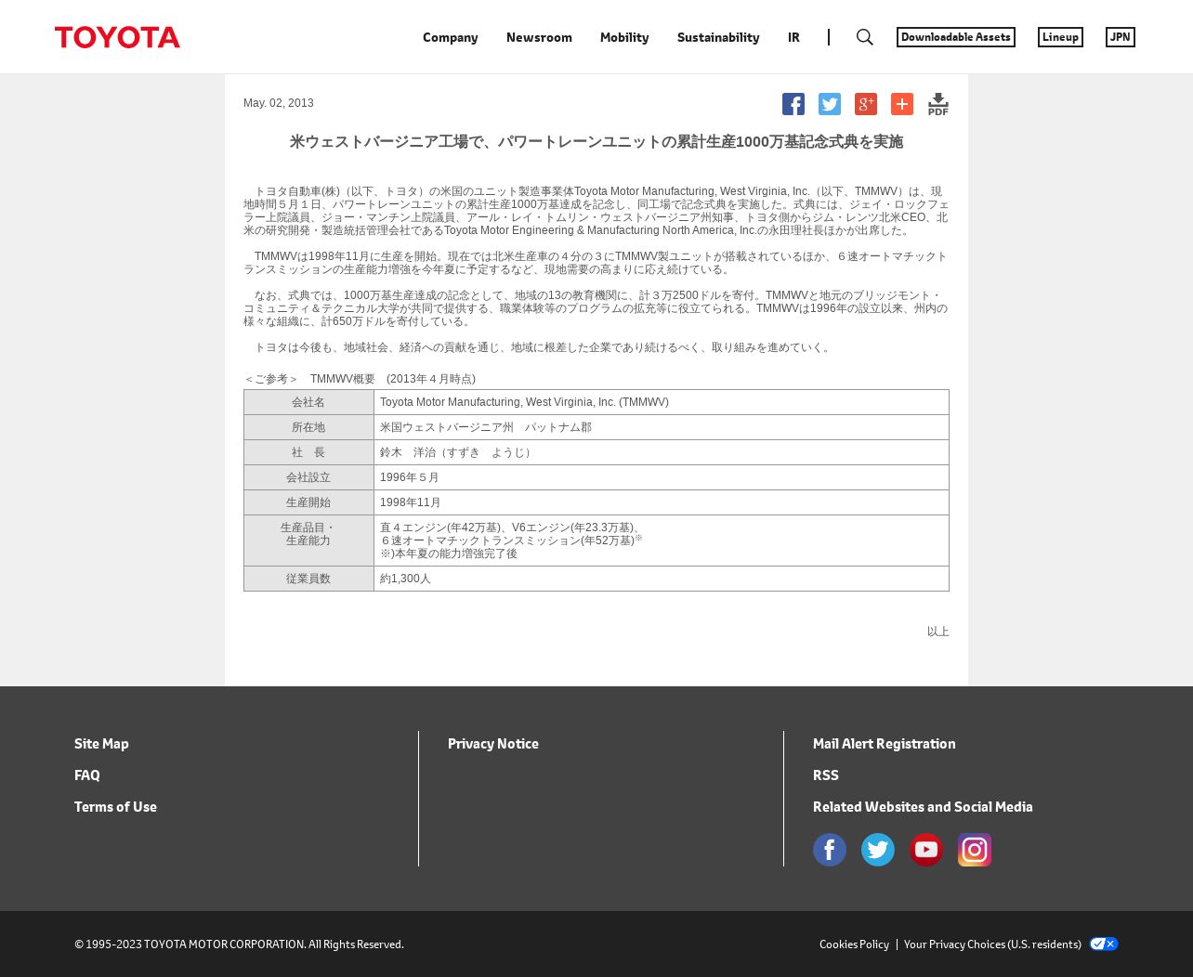Click the copyright notice text
The width and height of the screenshot is (1193, 977).
pos(239,944)
